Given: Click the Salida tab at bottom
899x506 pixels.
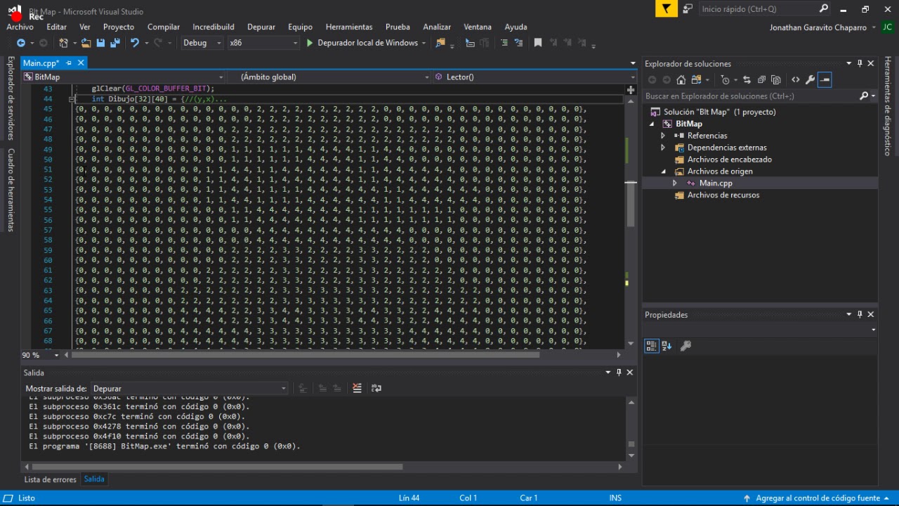Looking at the screenshot, I should [x=94, y=479].
